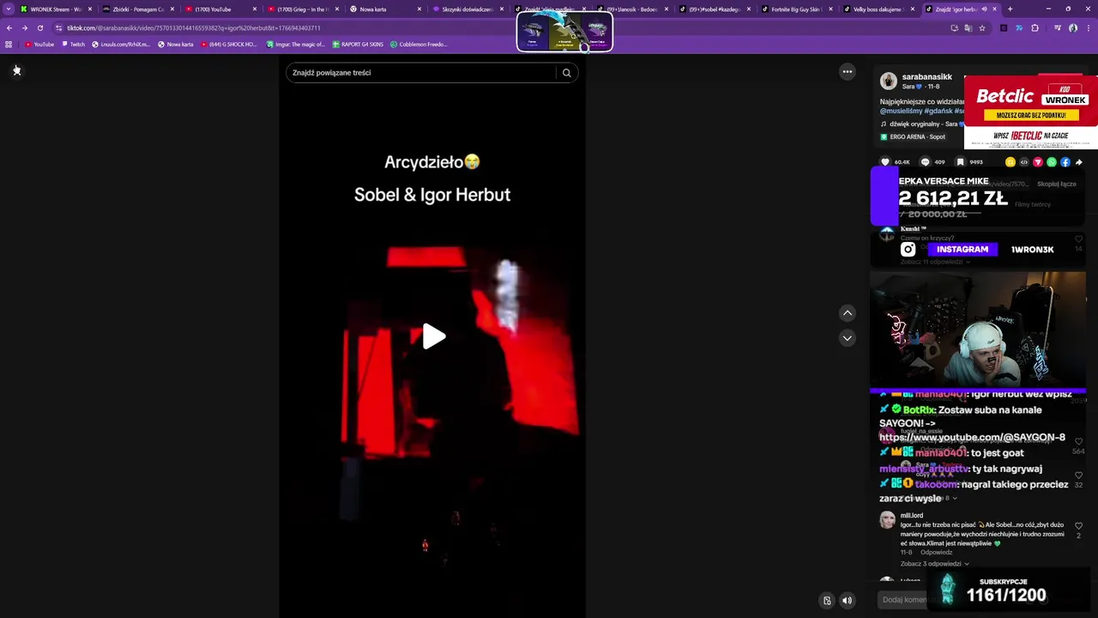
Task: Open the Nowa karta bookmark
Action: 176,45
